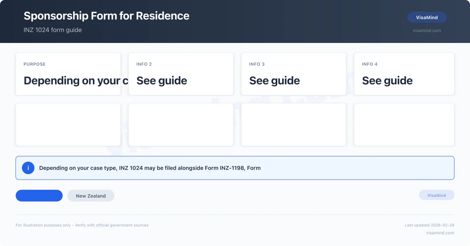Click the "INFO 4" card label

click(x=370, y=64)
